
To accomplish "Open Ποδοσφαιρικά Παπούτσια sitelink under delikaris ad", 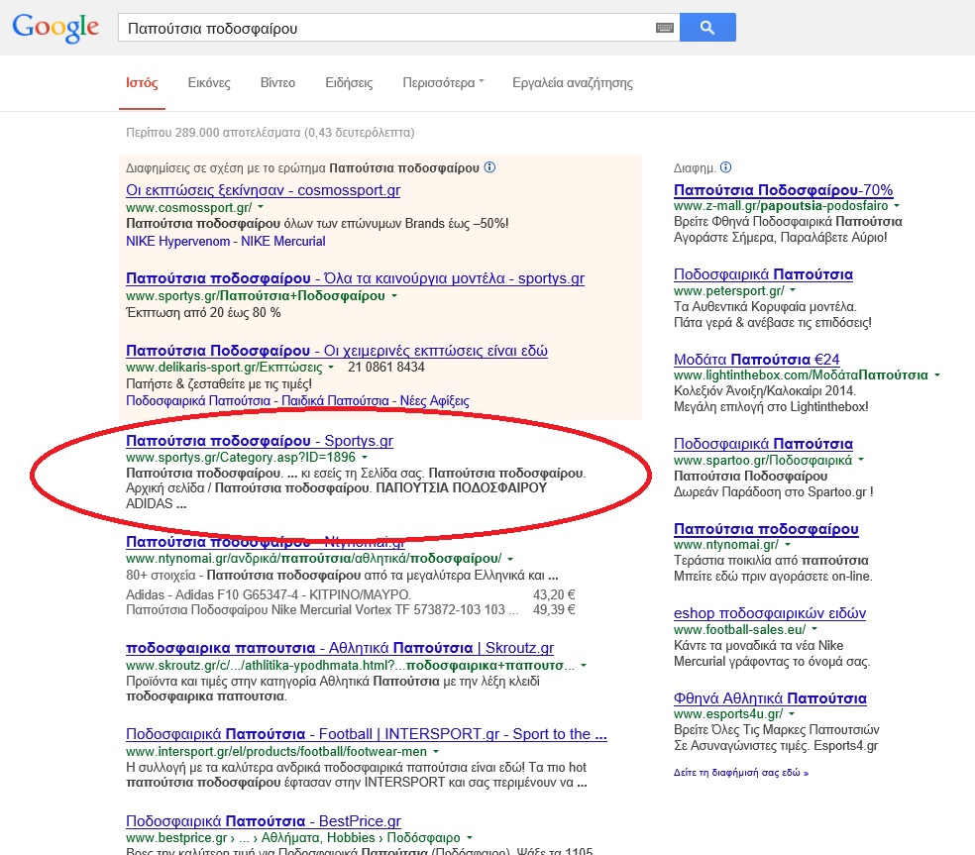I will tap(198, 401).
